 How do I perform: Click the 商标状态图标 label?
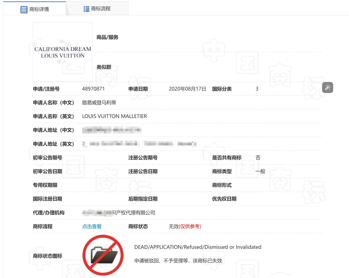(48, 256)
